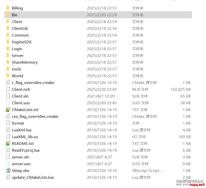206x188 pixels.
Task: Select the Client.ncb file icon
Action: pos(8,89)
